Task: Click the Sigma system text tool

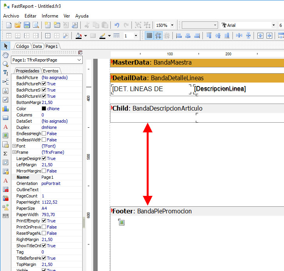Action: coord(5,153)
